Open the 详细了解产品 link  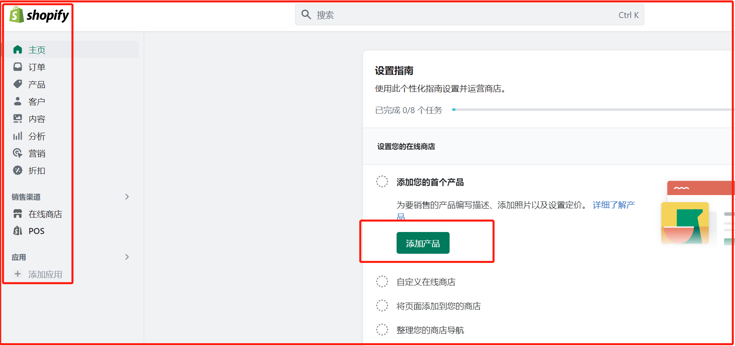[613, 205]
